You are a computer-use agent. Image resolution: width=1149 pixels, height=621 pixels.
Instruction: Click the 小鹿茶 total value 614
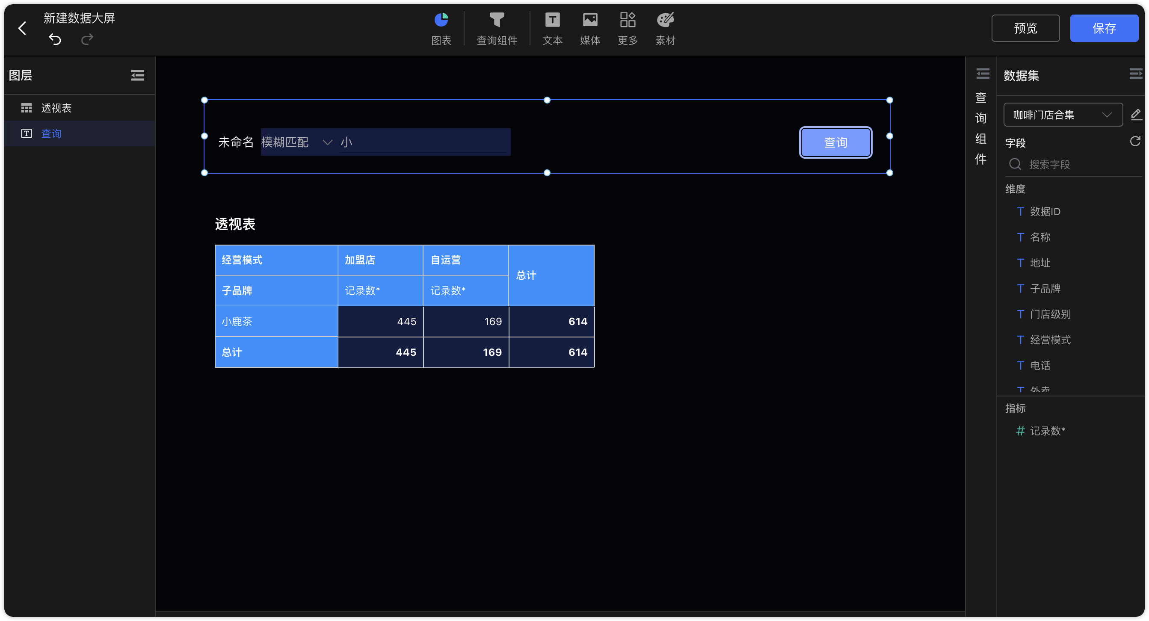click(551, 322)
